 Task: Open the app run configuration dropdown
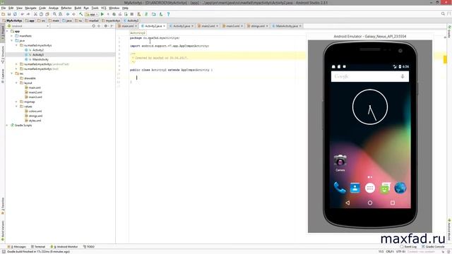tap(92, 14)
